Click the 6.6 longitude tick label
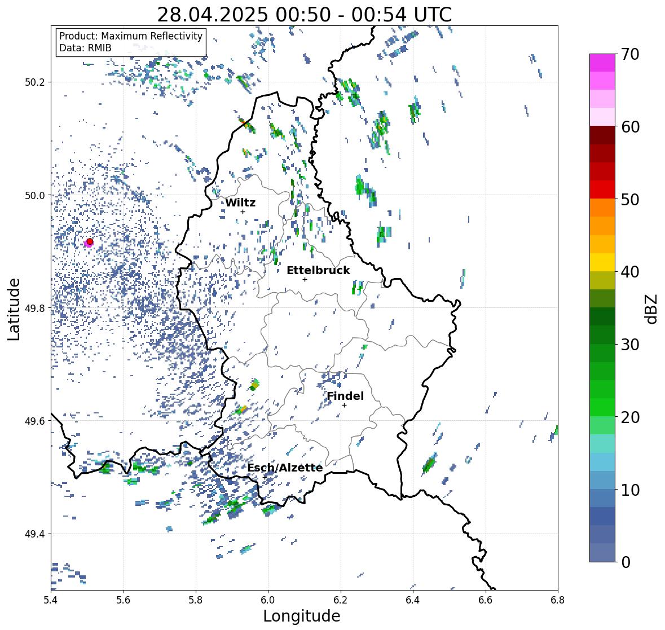This screenshot has height=630, width=665. 486,600
